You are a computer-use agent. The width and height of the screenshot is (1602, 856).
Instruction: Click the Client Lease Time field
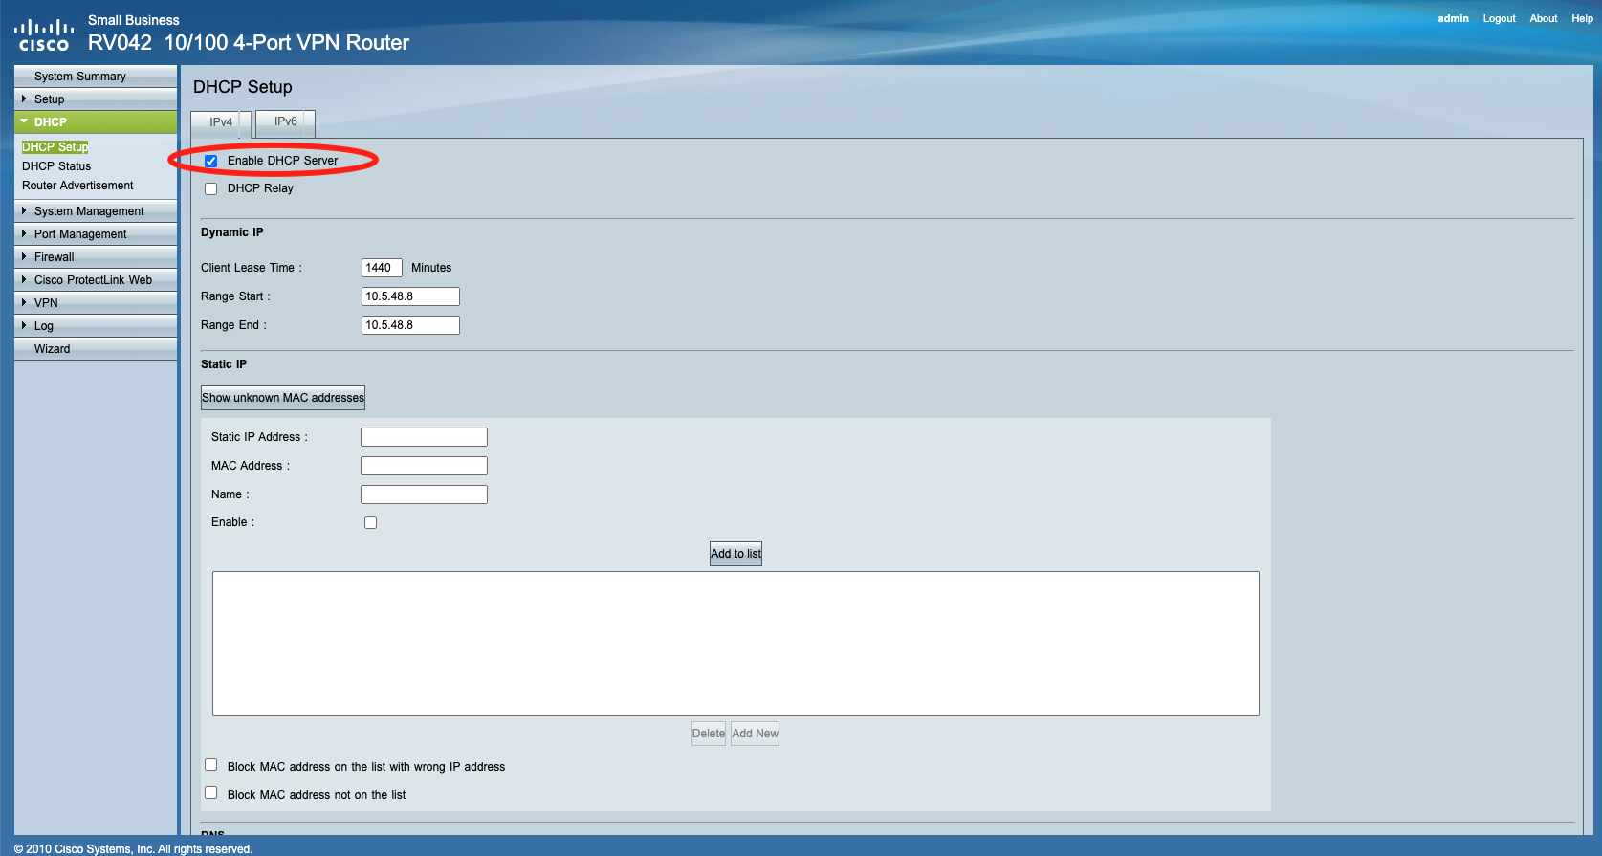(x=382, y=268)
